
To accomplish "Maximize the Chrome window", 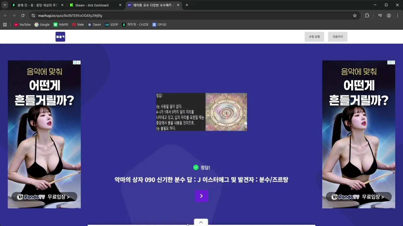I will pyautogui.click(x=386, y=5).
